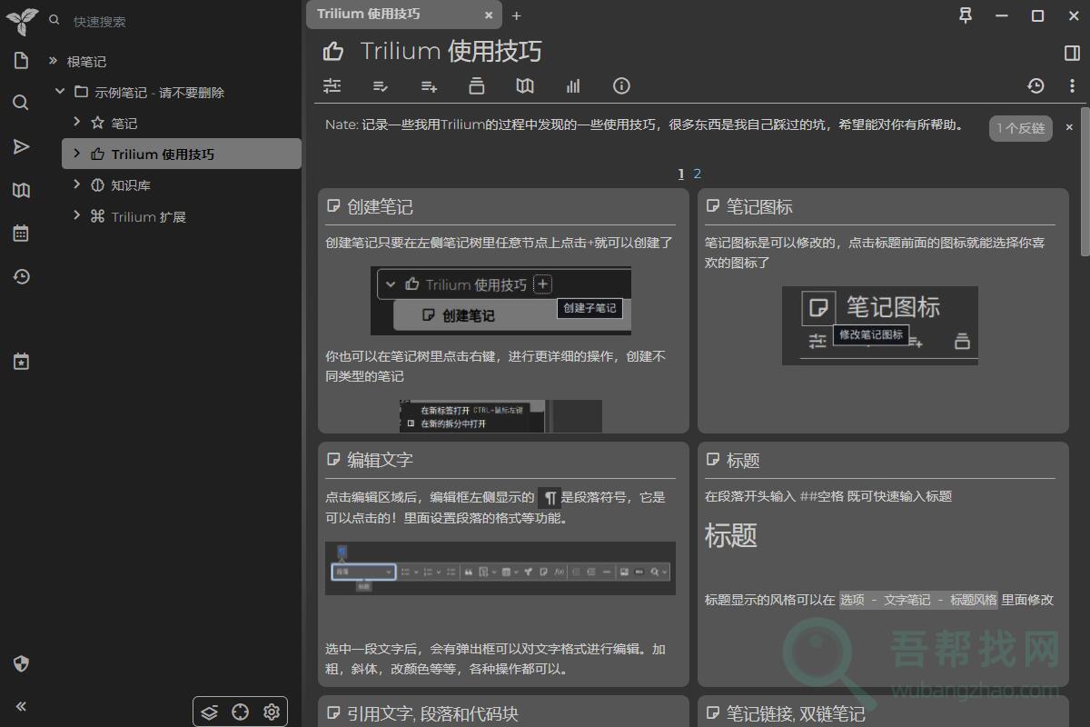Click the folder icon of 示例笔记

coord(81,92)
